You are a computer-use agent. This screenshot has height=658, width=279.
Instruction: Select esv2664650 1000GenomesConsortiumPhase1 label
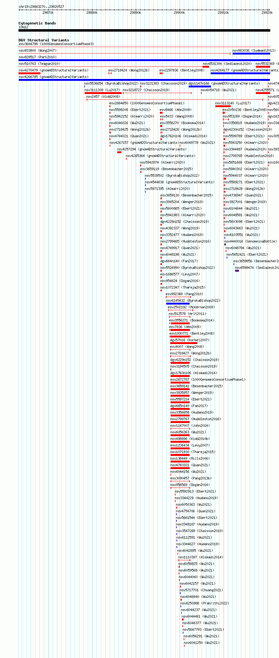coord(147,103)
